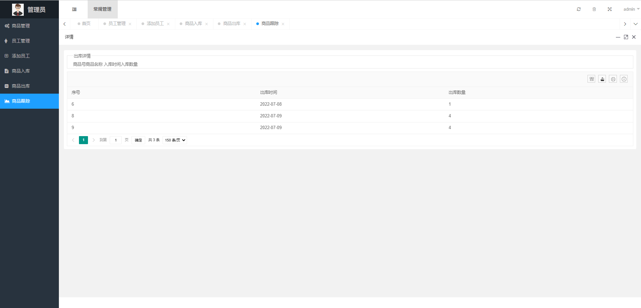Click the info tips icon in table toolbar
The image size is (641, 308).
(624, 79)
